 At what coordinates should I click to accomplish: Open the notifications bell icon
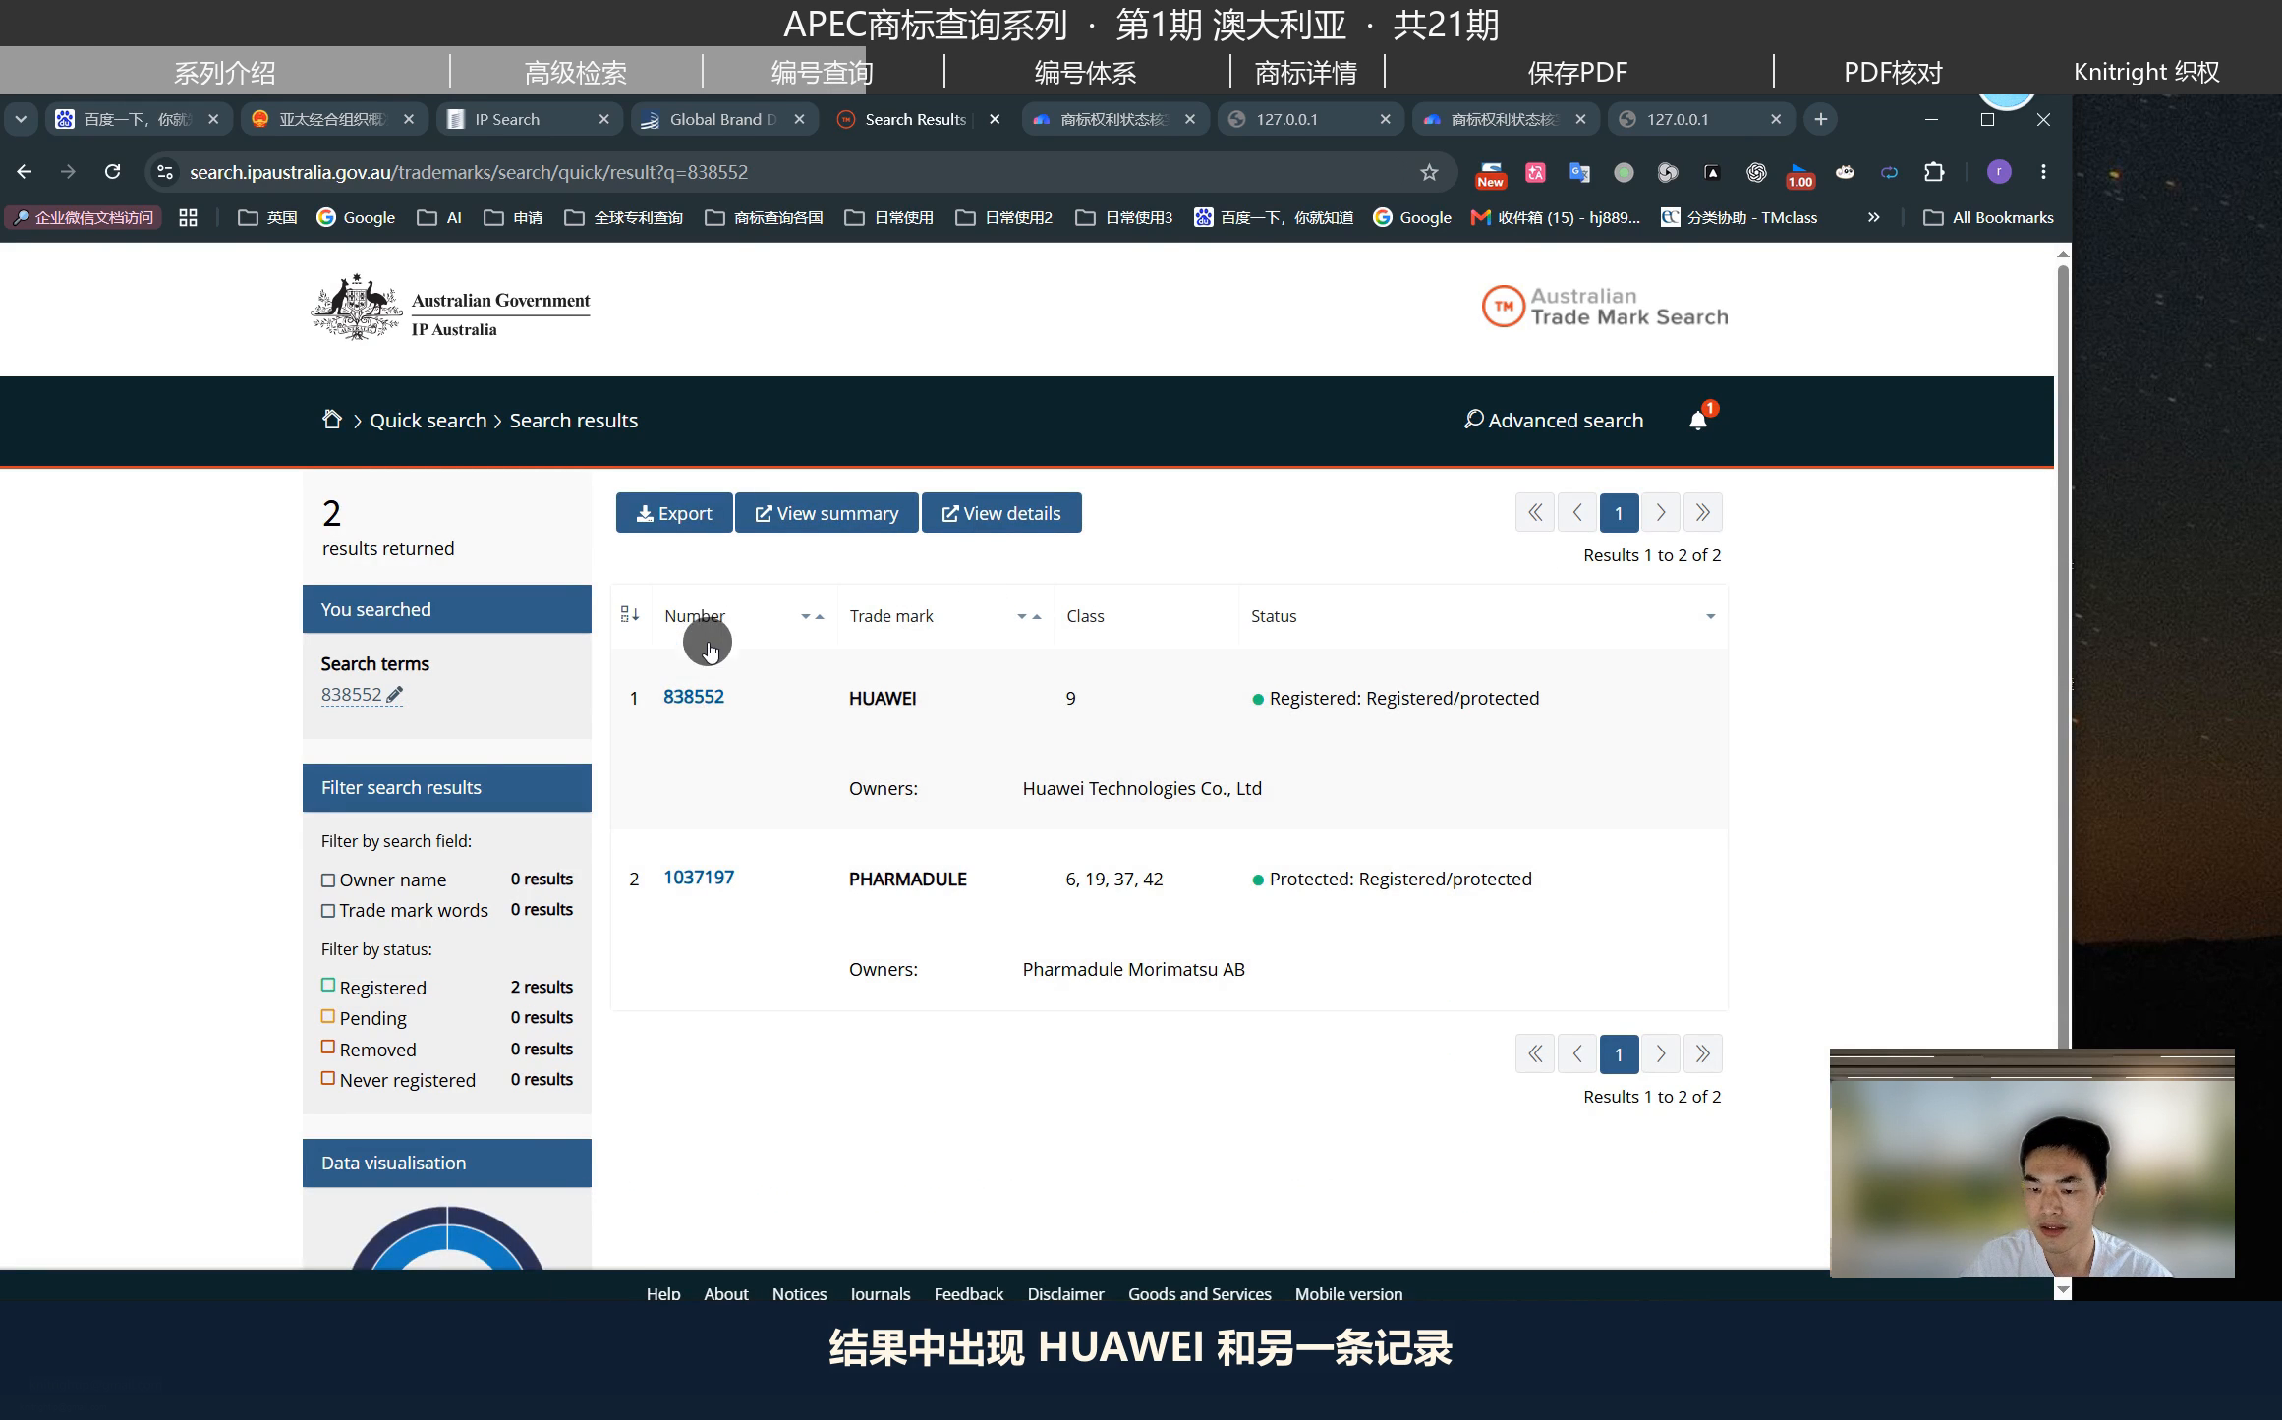coord(1697,421)
